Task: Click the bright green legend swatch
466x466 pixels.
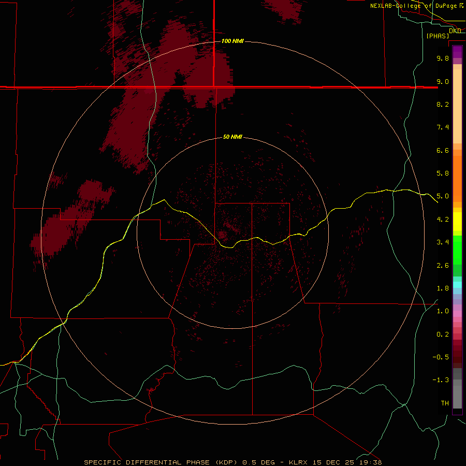Action: pyautogui.click(x=457, y=250)
